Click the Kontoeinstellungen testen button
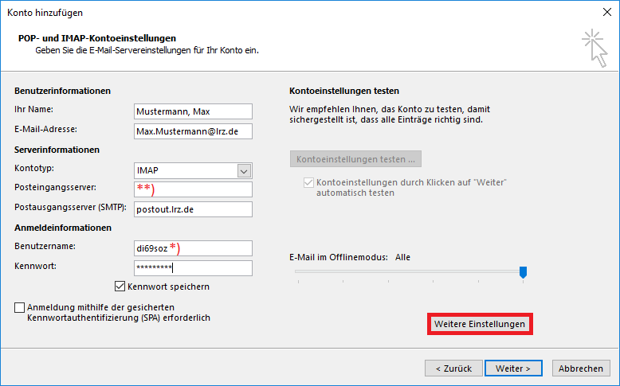Viewport: 620px width, 386px height. pos(355,159)
